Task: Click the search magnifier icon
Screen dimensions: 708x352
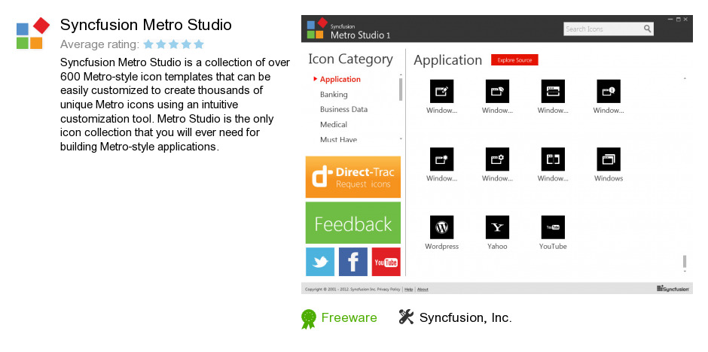Action: 647,29
